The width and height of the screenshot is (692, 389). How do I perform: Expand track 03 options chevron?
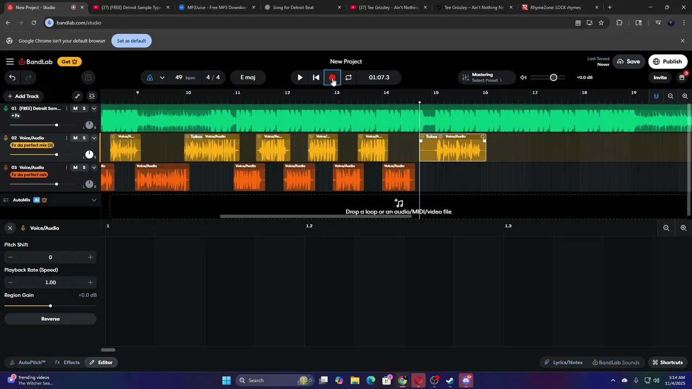(94, 167)
